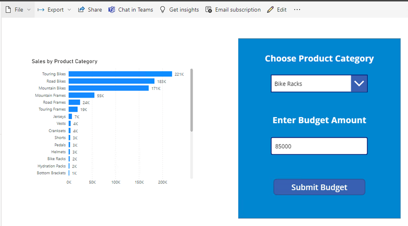The image size is (408, 226).
Task: Click the File document icon
Action: pos(7,10)
